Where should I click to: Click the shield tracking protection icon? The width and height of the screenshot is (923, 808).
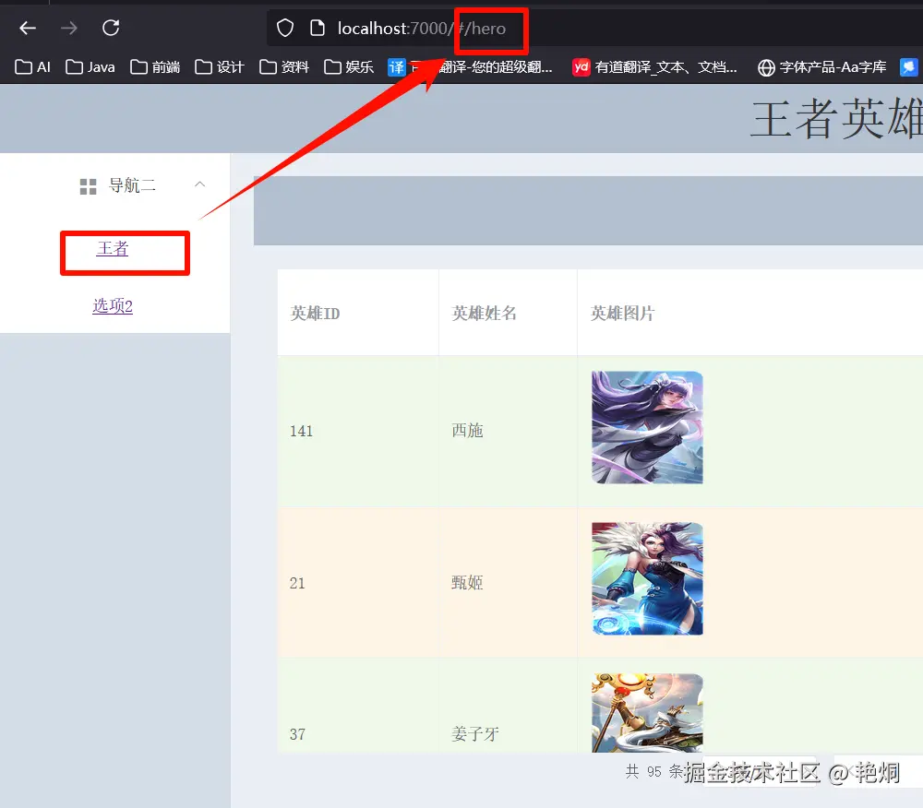[284, 28]
